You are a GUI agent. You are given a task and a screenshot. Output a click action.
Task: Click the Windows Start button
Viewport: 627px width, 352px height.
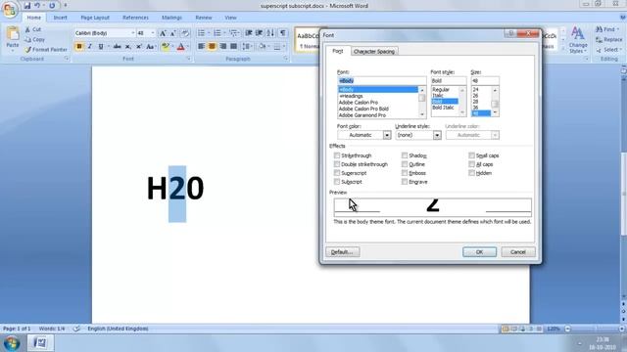click(11, 343)
